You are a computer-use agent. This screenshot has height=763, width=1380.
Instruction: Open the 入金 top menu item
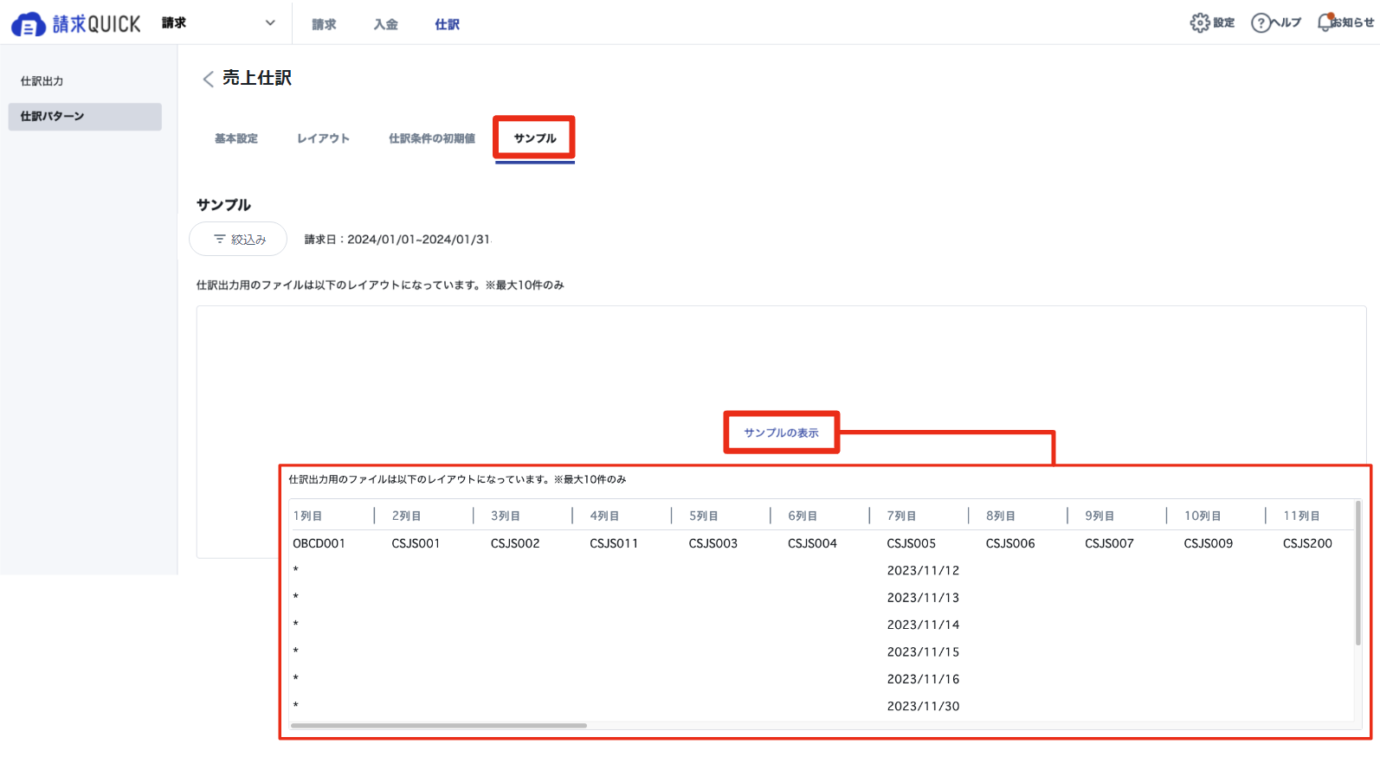point(385,24)
